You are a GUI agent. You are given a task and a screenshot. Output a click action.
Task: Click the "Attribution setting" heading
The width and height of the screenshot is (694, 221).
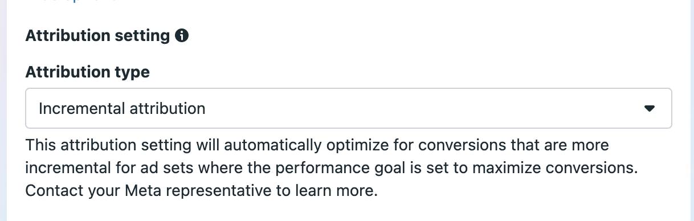click(98, 36)
